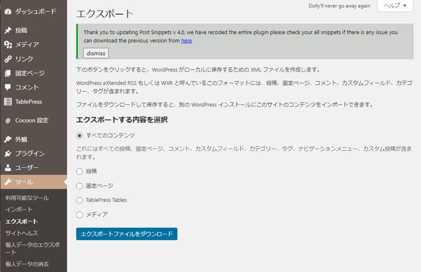Click the Links chain icon
The width and height of the screenshot is (421, 272).
[x=8, y=59]
